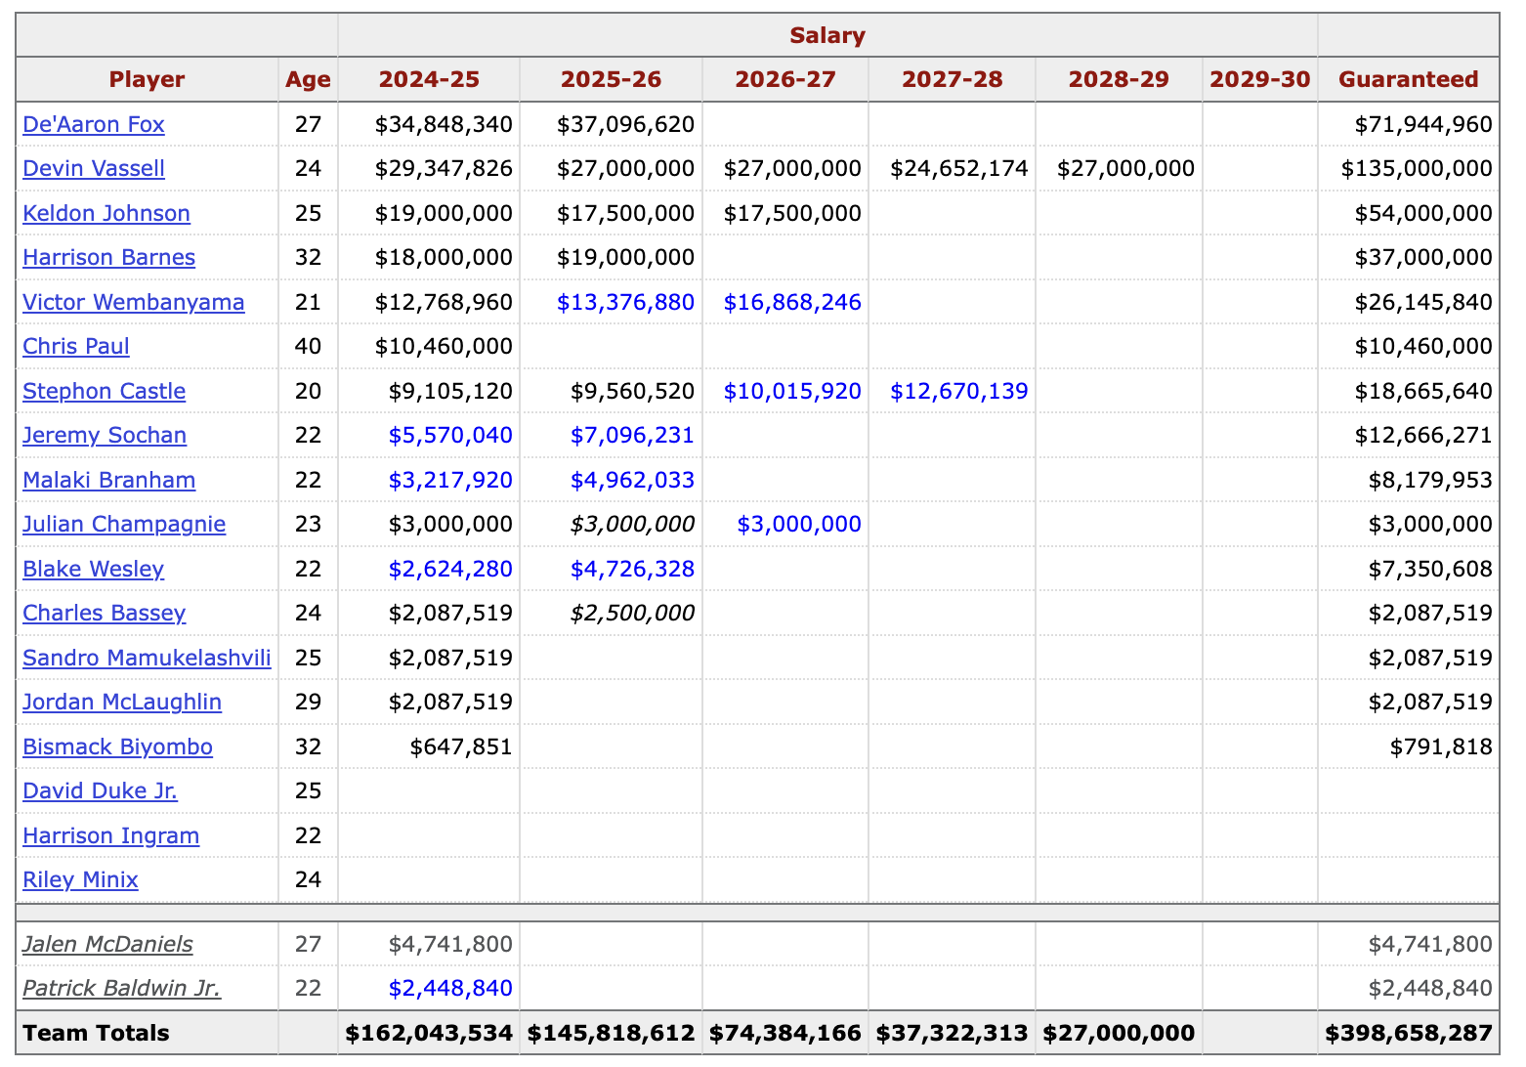Select Sandro Mamukelashvili link
Screen dimensions: 1526x1067
point(147,658)
